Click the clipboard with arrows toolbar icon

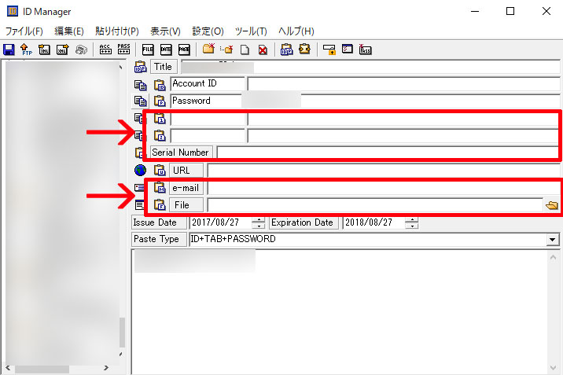[305, 49]
